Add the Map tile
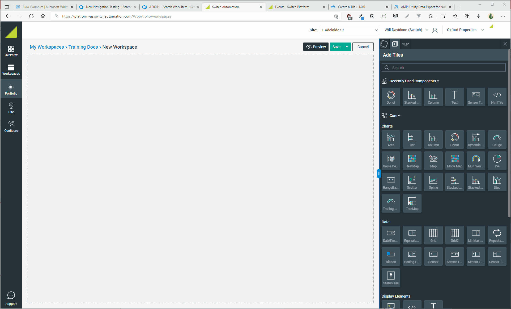The height and width of the screenshot is (309, 511). click(x=433, y=161)
